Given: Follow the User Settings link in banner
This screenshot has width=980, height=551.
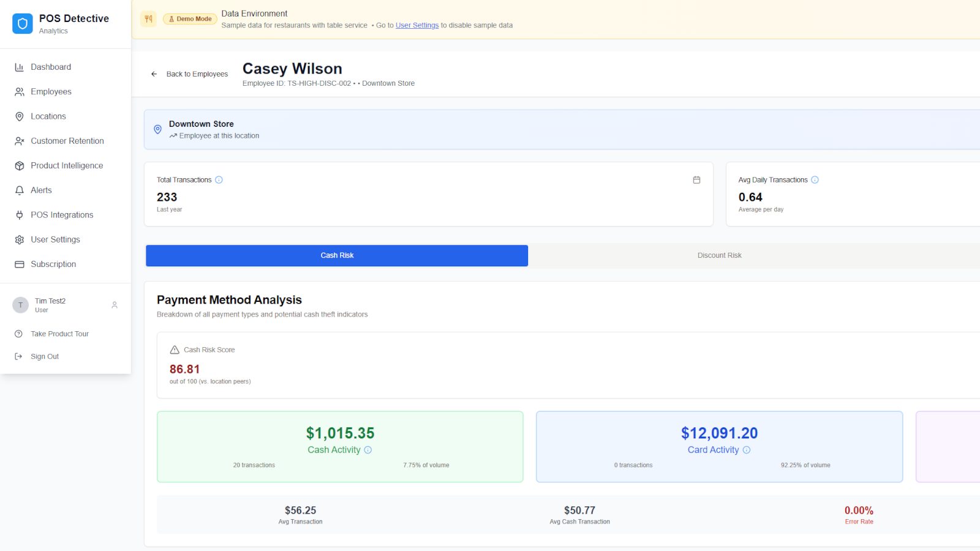Looking at the screenshot, I should [x=417, y=26].
